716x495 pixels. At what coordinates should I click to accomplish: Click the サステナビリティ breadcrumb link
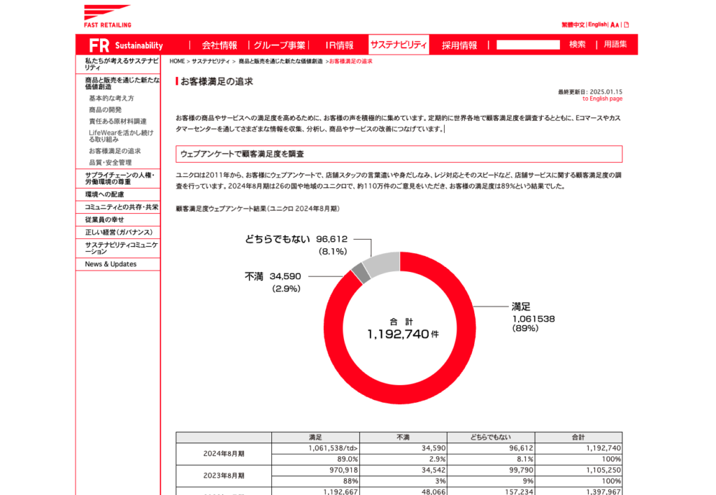point(210,62)
